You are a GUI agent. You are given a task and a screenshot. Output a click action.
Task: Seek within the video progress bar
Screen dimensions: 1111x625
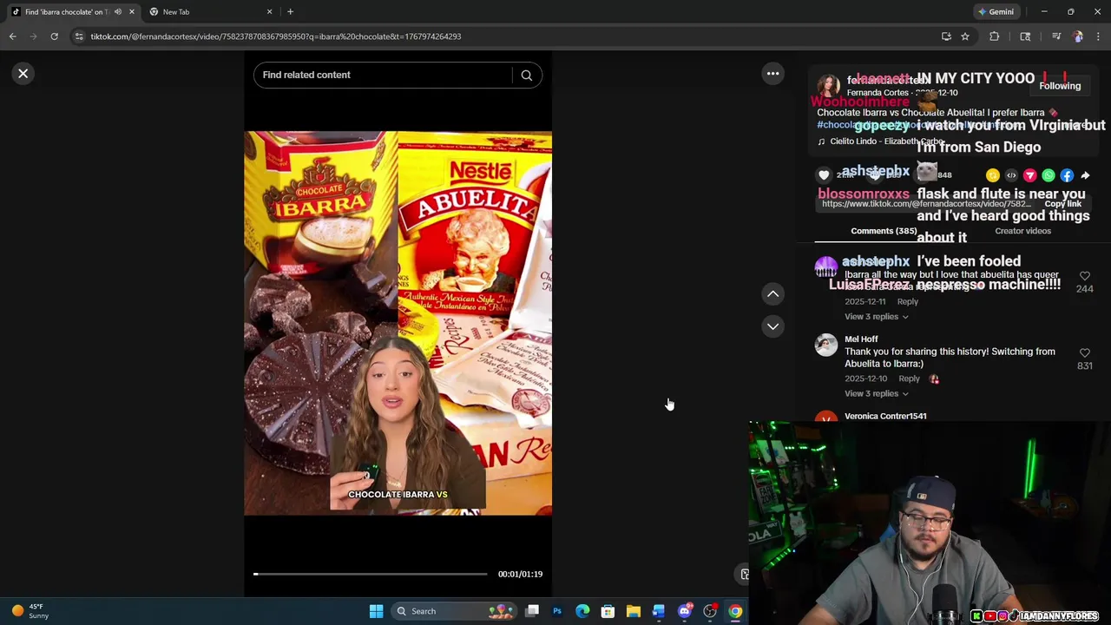pyautogui.click(x=371, y=574)
